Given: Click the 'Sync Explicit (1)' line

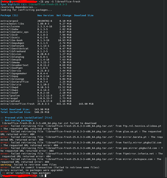Looking at the screenshot, I should (x=34, y=4).
